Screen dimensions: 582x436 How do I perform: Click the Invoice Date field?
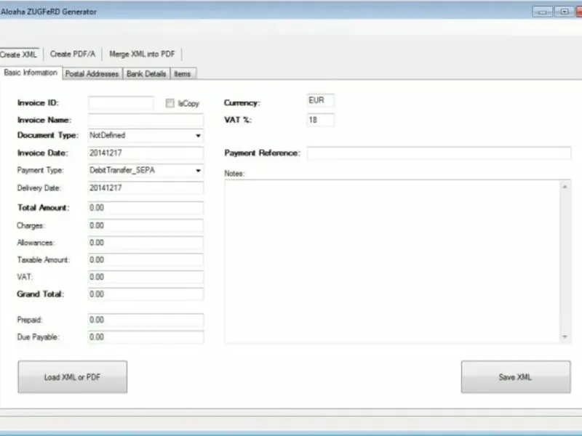[146, 153]
